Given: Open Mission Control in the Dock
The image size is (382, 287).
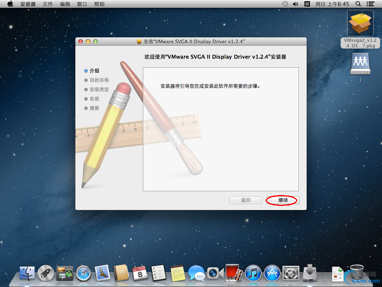Looking at the screenshot, I should (x=65, y=273).
